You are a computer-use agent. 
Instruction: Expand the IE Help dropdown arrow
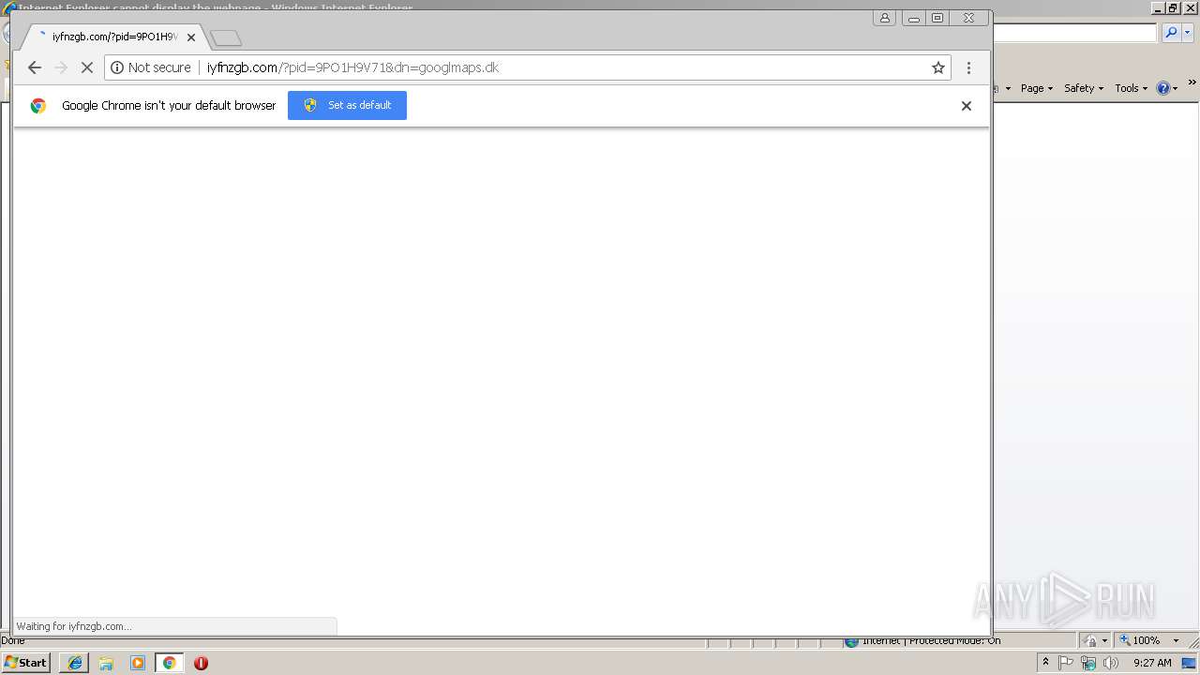[x=1175, y=89]
